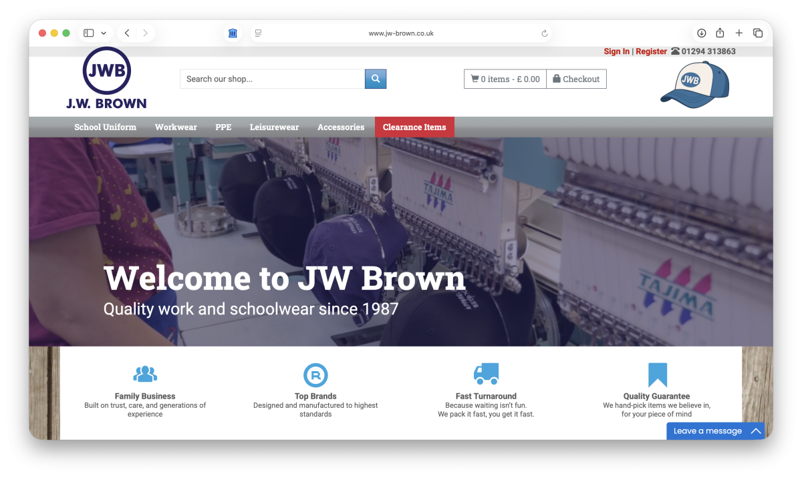
Task: Select the School Uniform navigation item
Action: pos(105,127)
